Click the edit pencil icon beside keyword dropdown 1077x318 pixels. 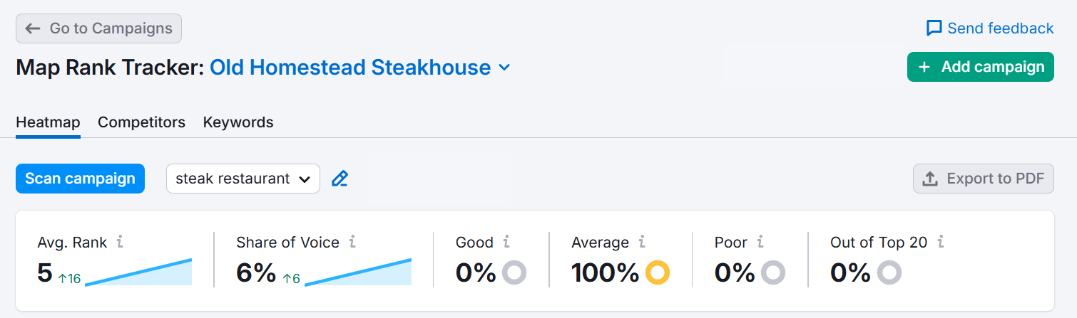(340, 179)
